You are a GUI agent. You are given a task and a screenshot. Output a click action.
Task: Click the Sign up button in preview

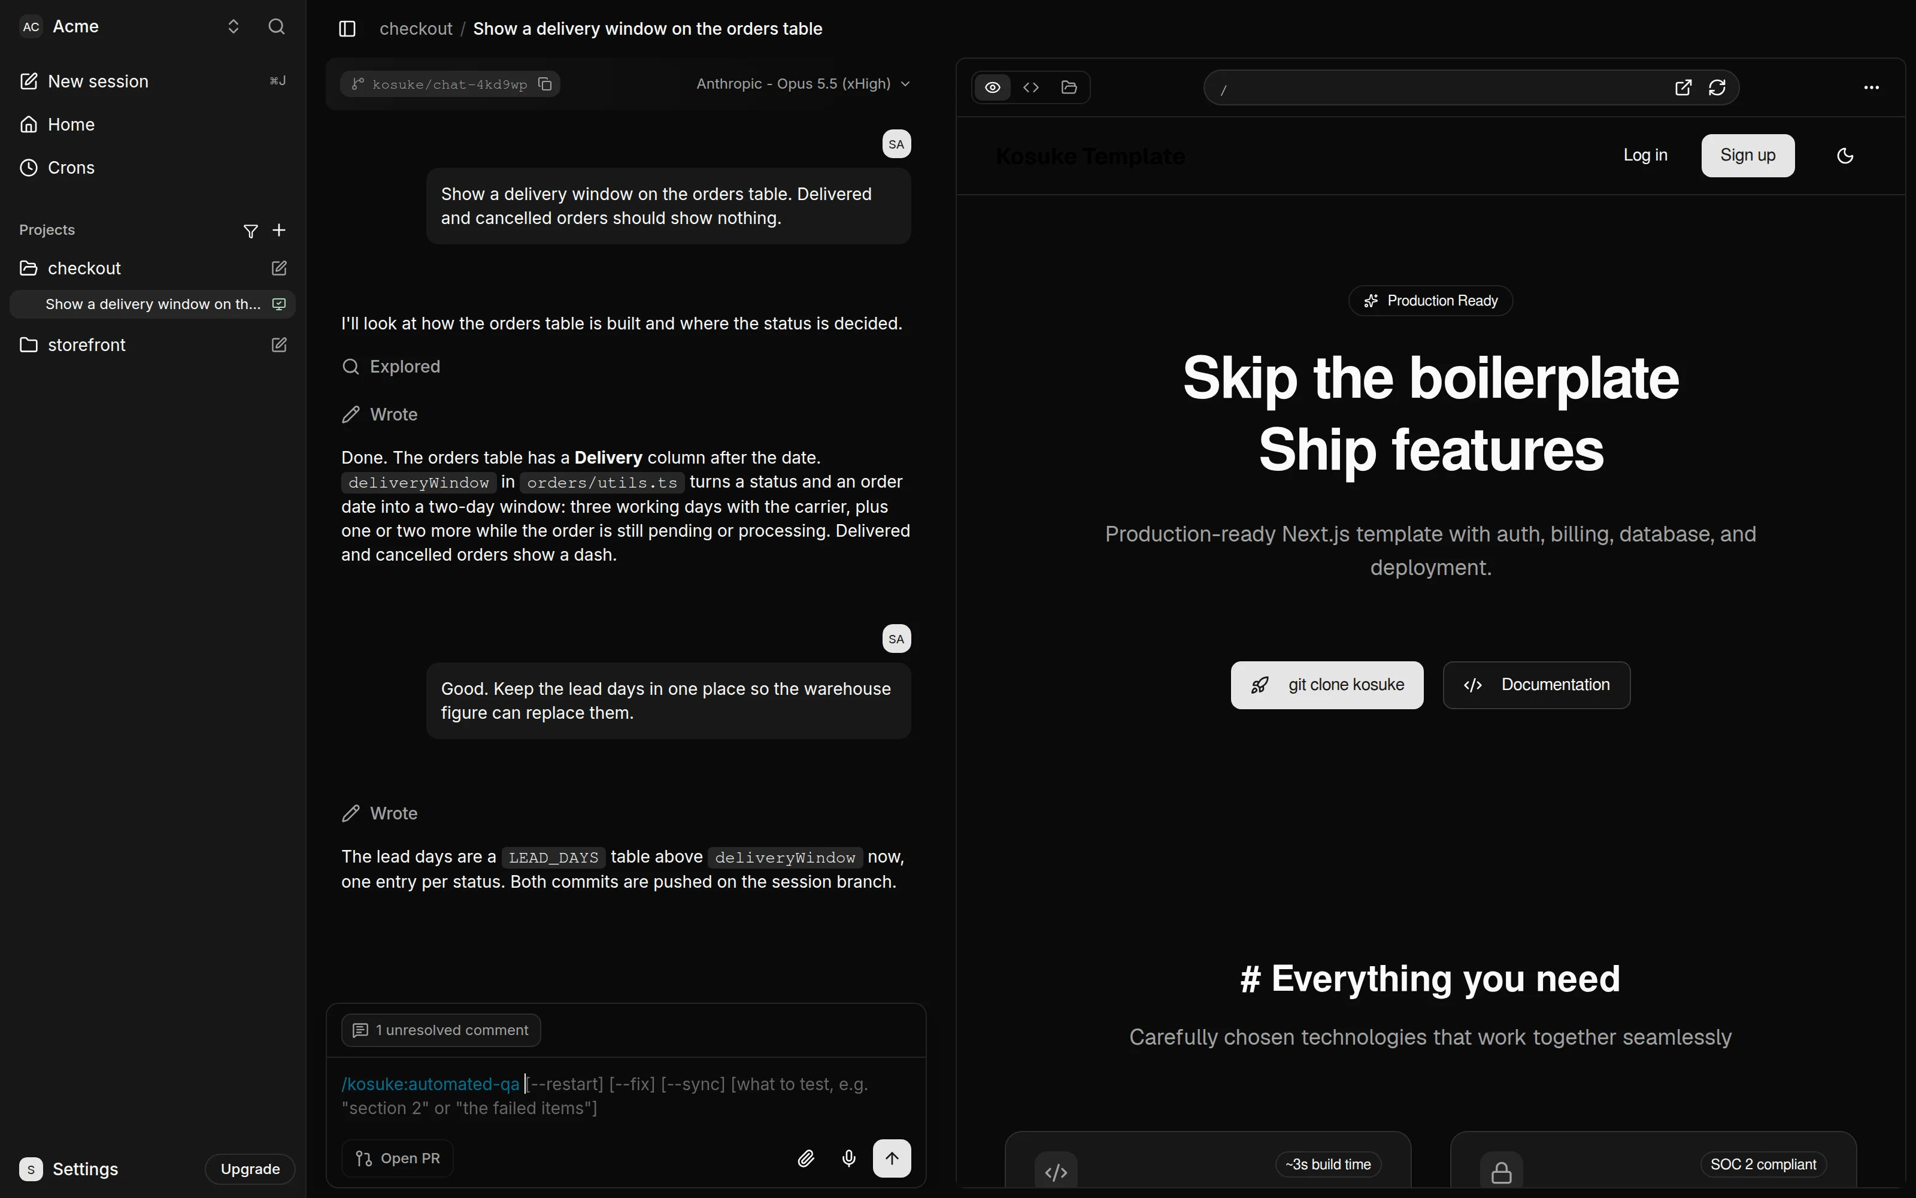coord(1747,155)
